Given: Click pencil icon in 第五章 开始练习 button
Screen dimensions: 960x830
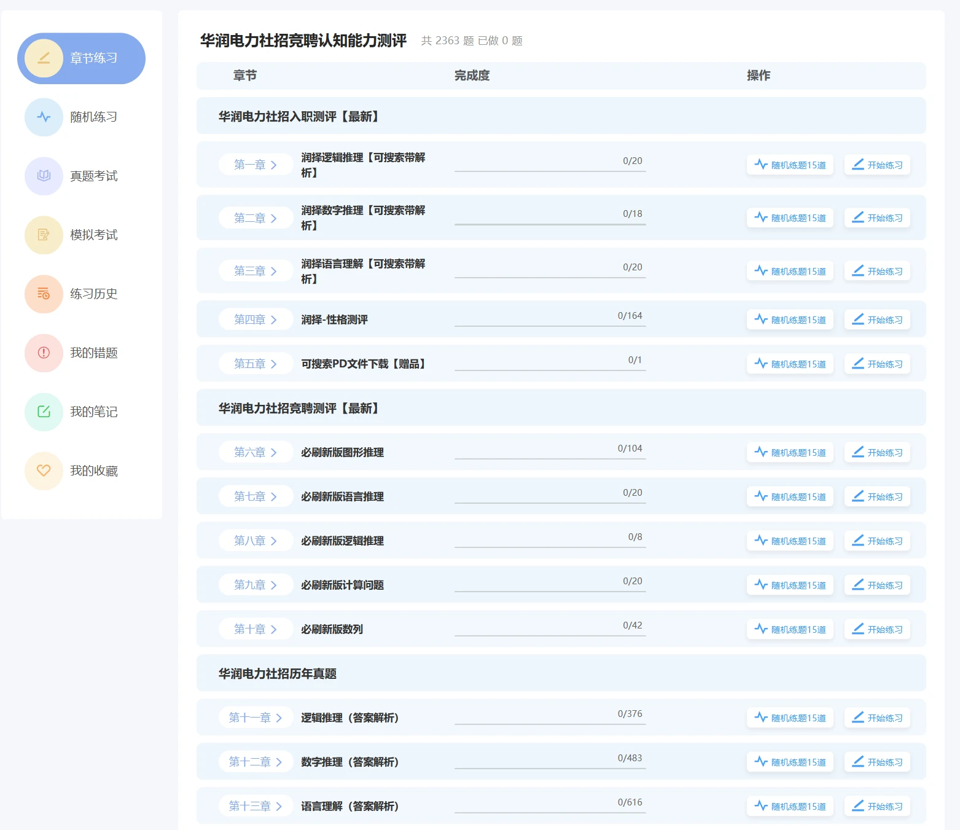Looking at the screenshot, I should pyautogui.click(x=858, y=363).
